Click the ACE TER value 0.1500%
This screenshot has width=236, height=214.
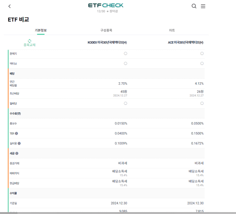(197, 134)
